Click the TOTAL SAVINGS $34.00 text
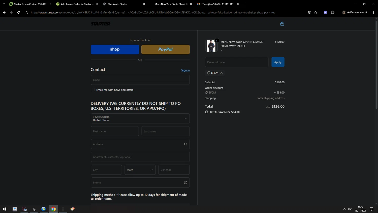 (225, 112)
